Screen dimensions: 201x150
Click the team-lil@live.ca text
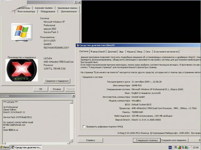coord(11,130)
